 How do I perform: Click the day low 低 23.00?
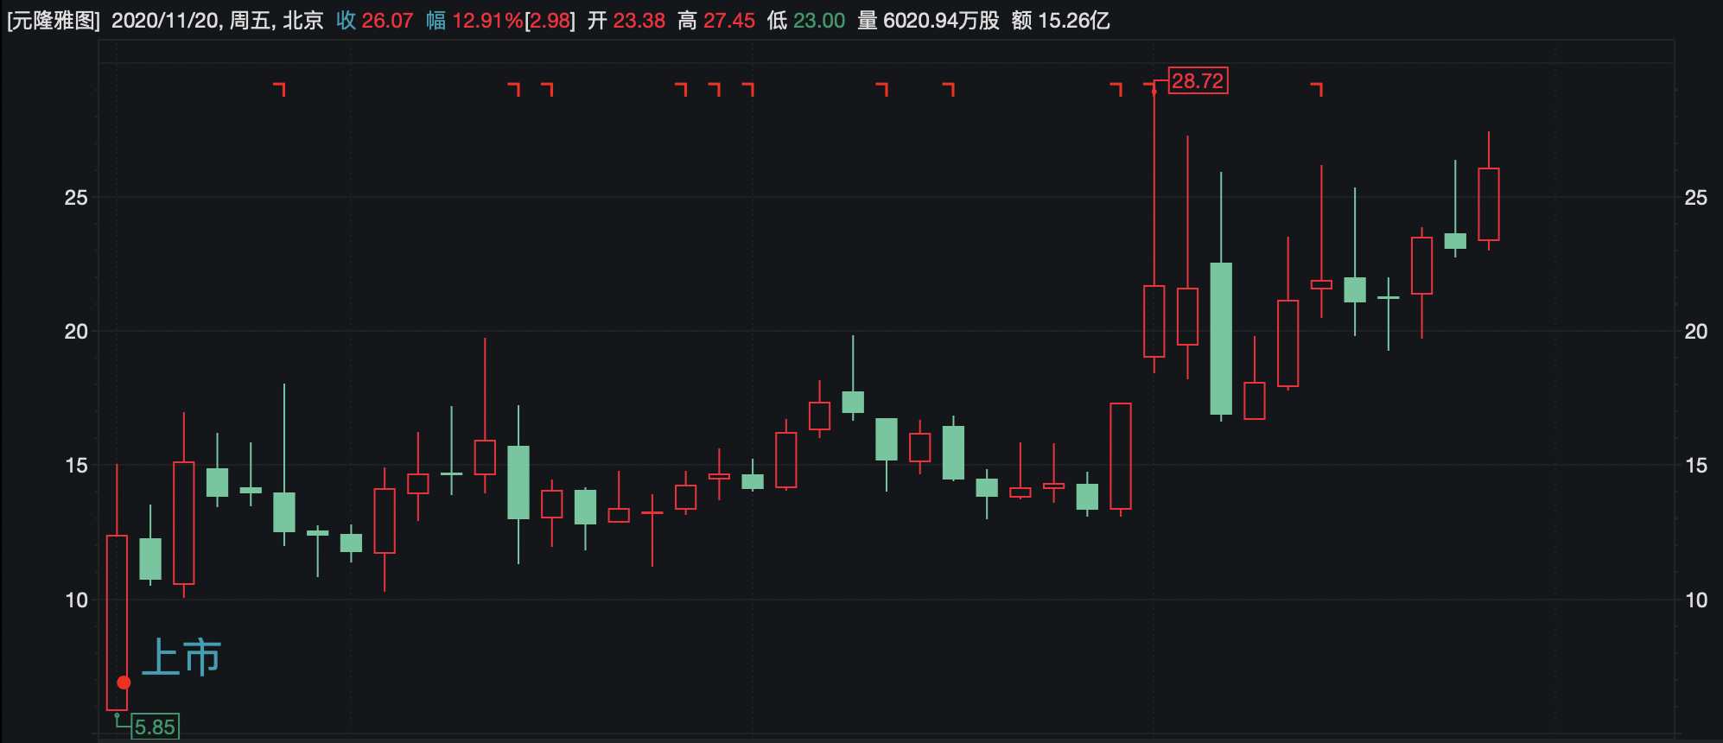tap(806, 21)
